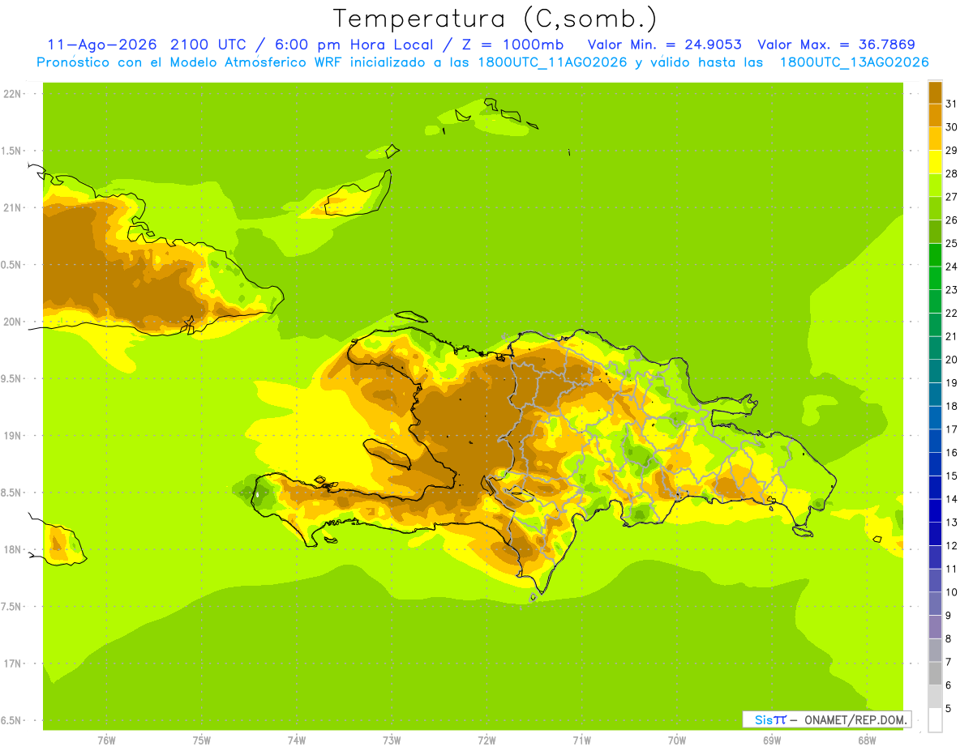The image size is (973, 751).
Task: Click the legend scale value 12
Action: tap(952, 546)
